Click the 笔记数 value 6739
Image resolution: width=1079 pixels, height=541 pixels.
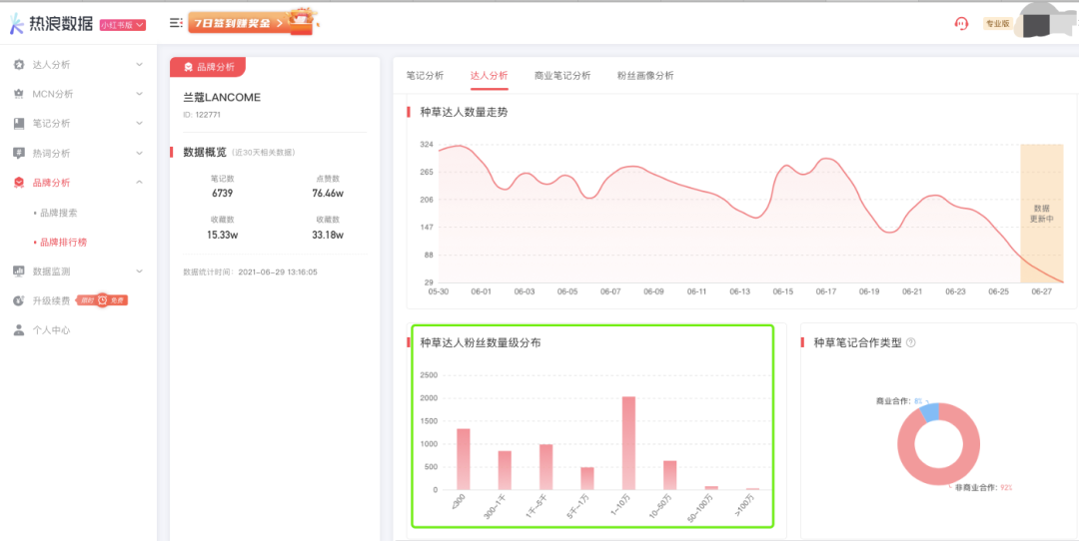click(222, 194)
